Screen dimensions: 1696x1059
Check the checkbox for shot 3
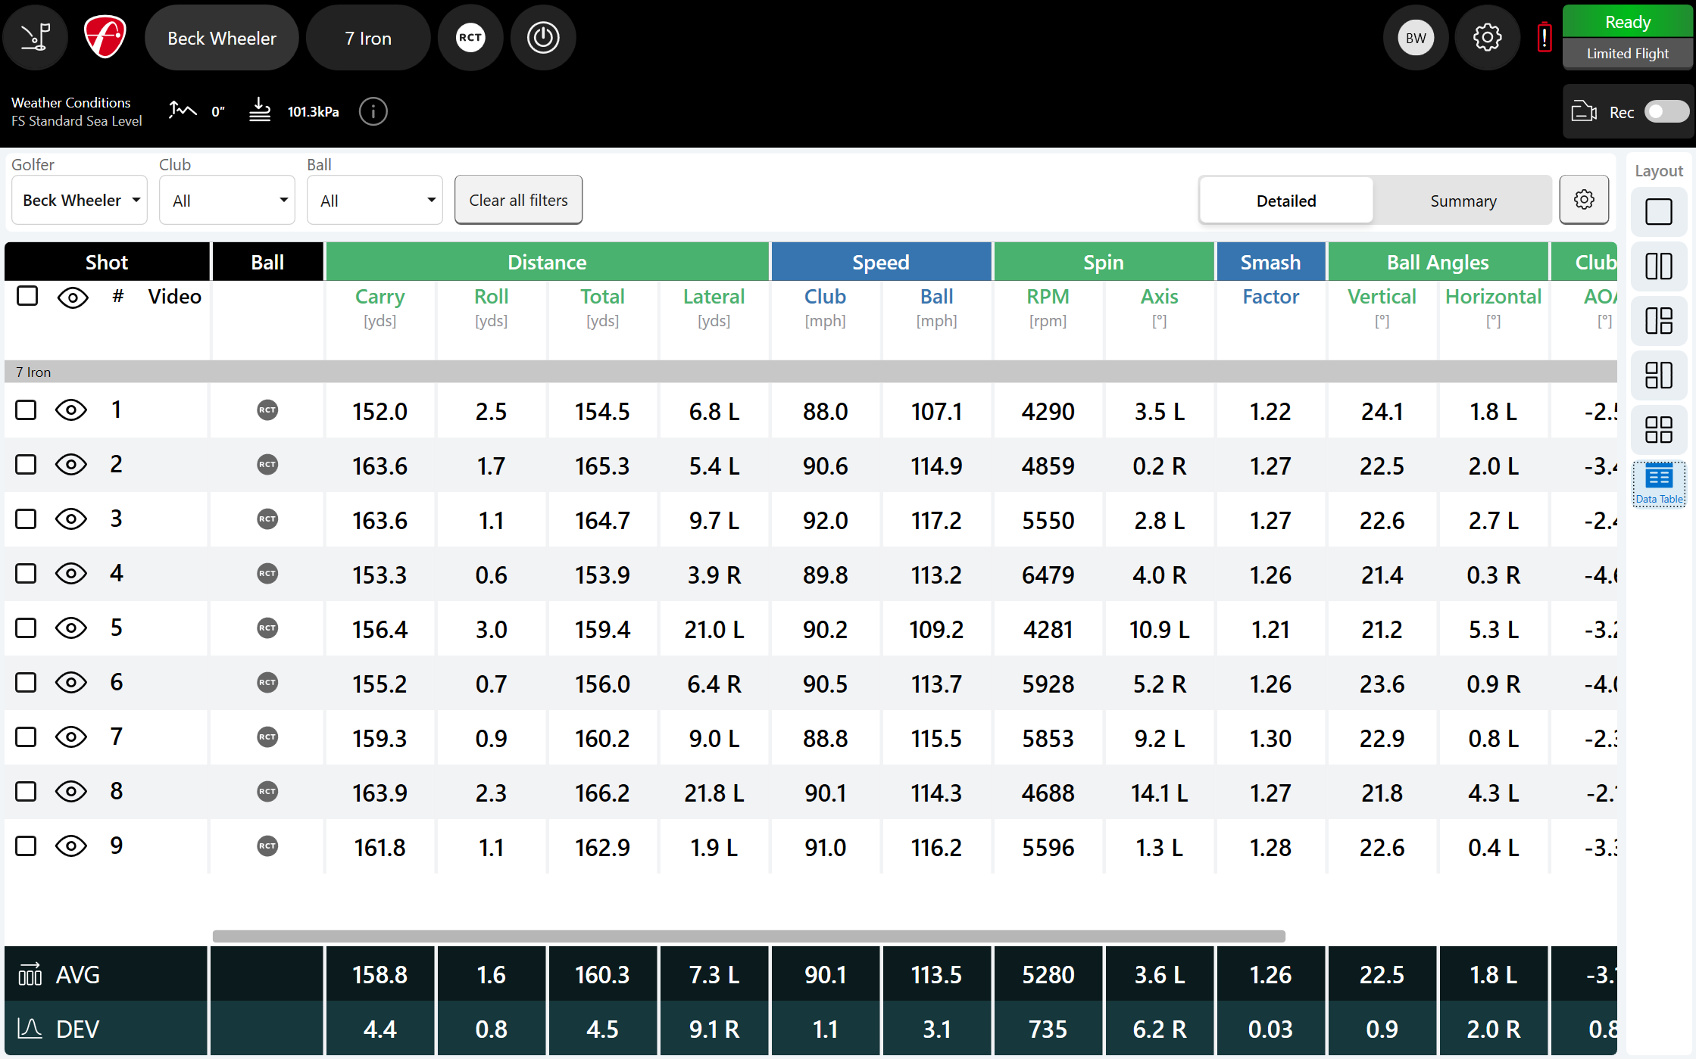coord(26,519)
